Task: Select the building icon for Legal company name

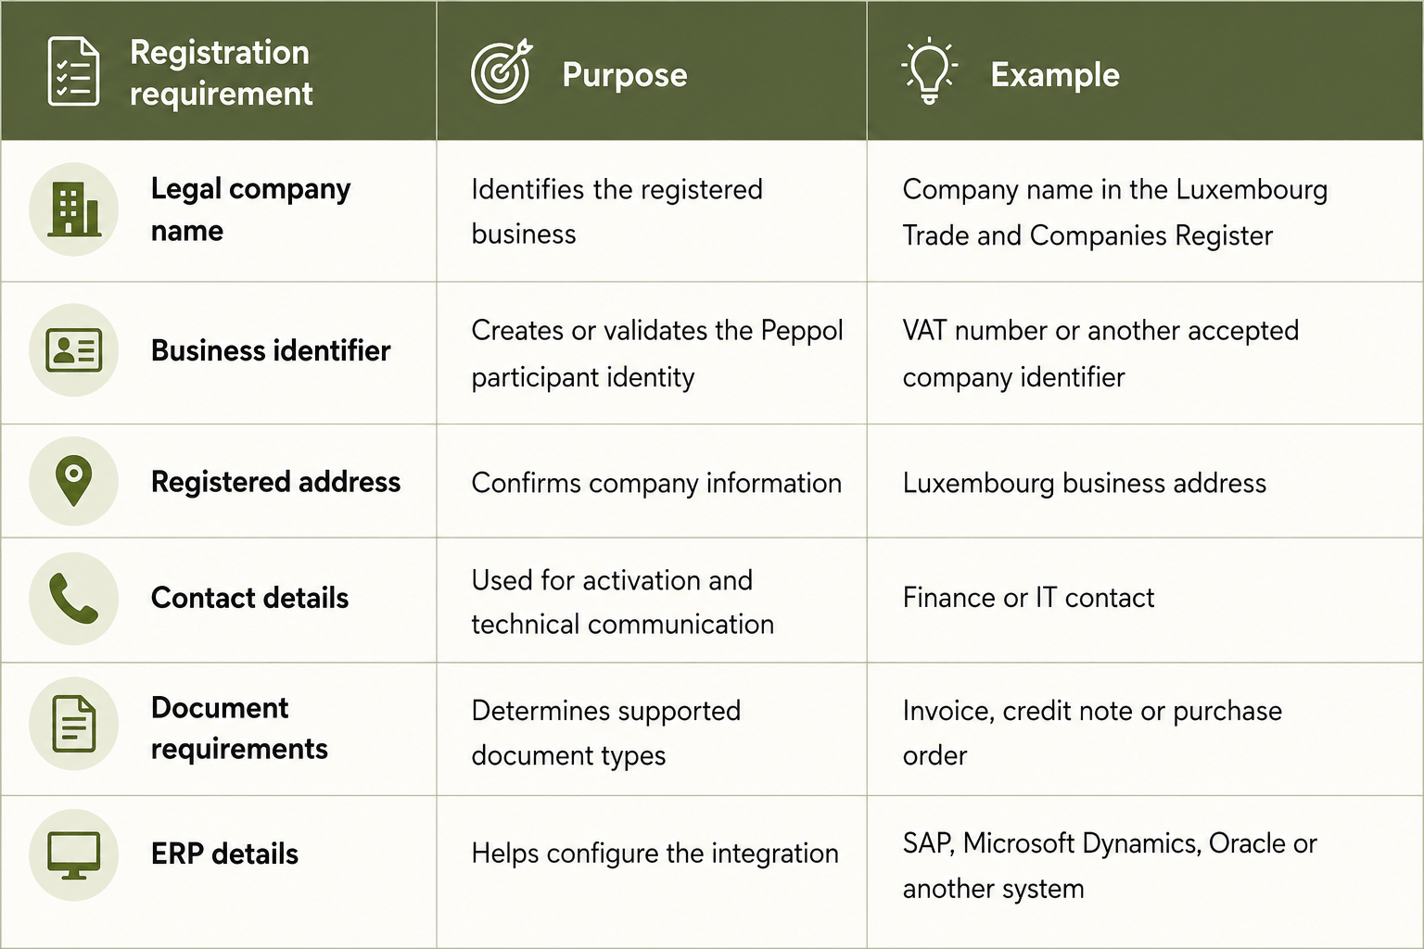Action: pyautogui.click(x=74, y=209)
